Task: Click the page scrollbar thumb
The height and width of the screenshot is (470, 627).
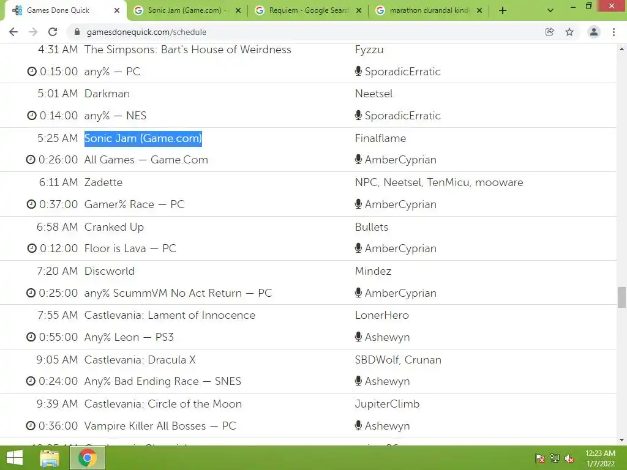Action: pyautogui.click(x=621, y=297)
